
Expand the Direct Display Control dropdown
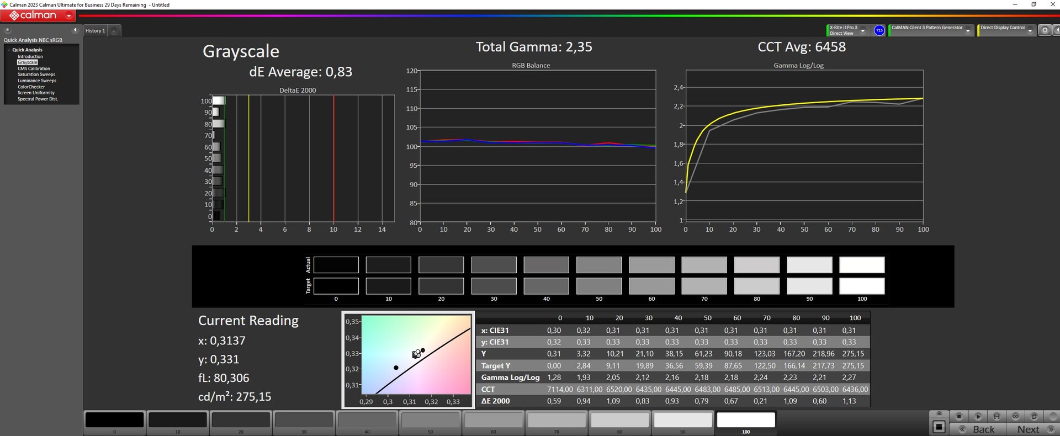point(1030,31)
